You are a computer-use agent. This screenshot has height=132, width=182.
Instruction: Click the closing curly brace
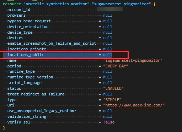pyautogui.click(x=4, y=128)
